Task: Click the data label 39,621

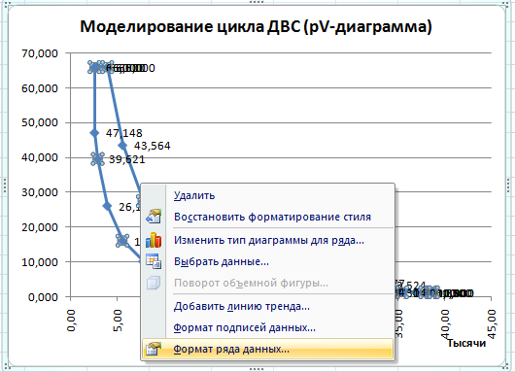Action: tap(126, 159)
